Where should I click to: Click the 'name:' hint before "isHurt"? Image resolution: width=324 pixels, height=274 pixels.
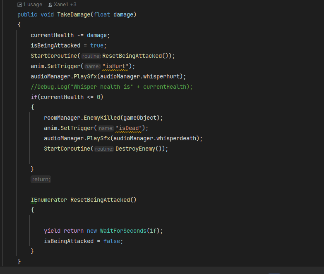[x=92, y=66]
